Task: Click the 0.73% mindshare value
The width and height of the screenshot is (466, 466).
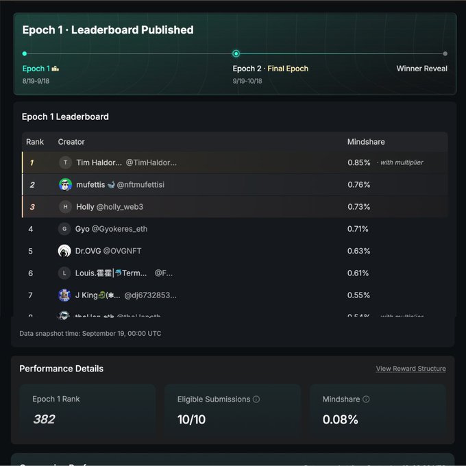Action: pyautogui.click(x=359, y=206)
